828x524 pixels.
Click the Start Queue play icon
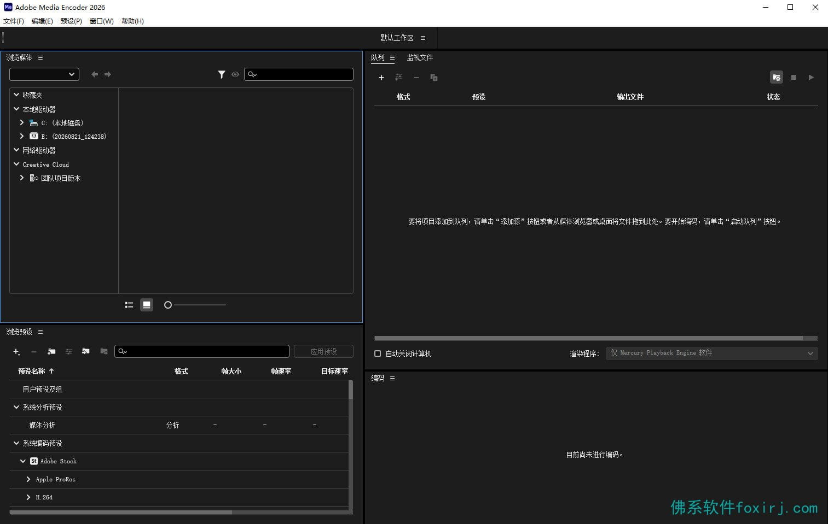811,78
